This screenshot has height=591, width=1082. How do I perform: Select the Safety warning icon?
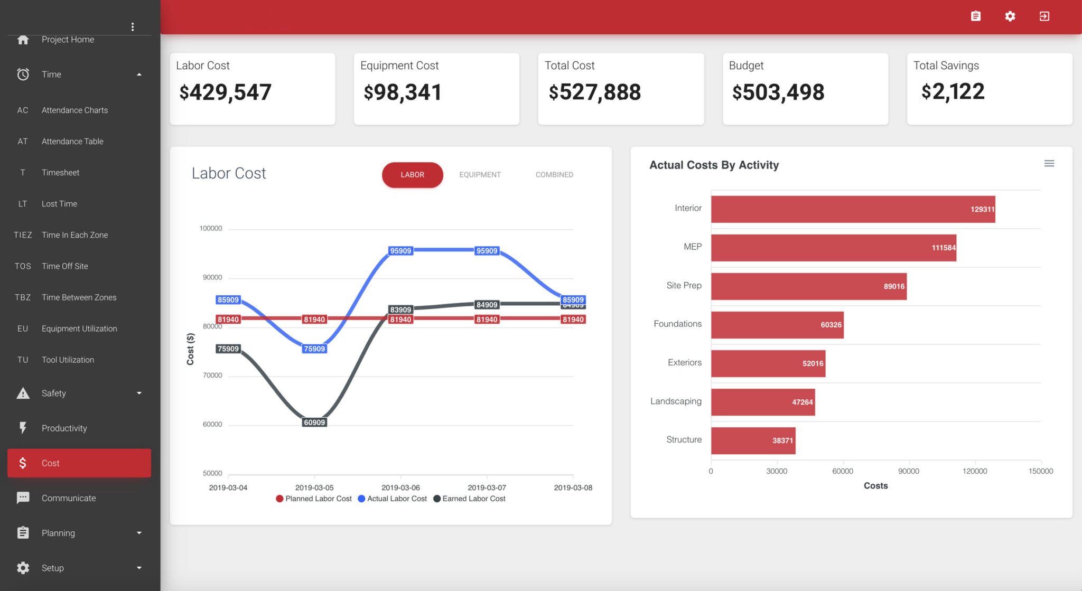[22, 393]
